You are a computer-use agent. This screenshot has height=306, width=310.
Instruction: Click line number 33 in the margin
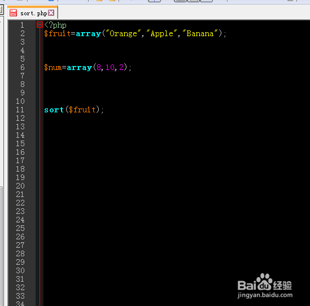tap(20, 296)
